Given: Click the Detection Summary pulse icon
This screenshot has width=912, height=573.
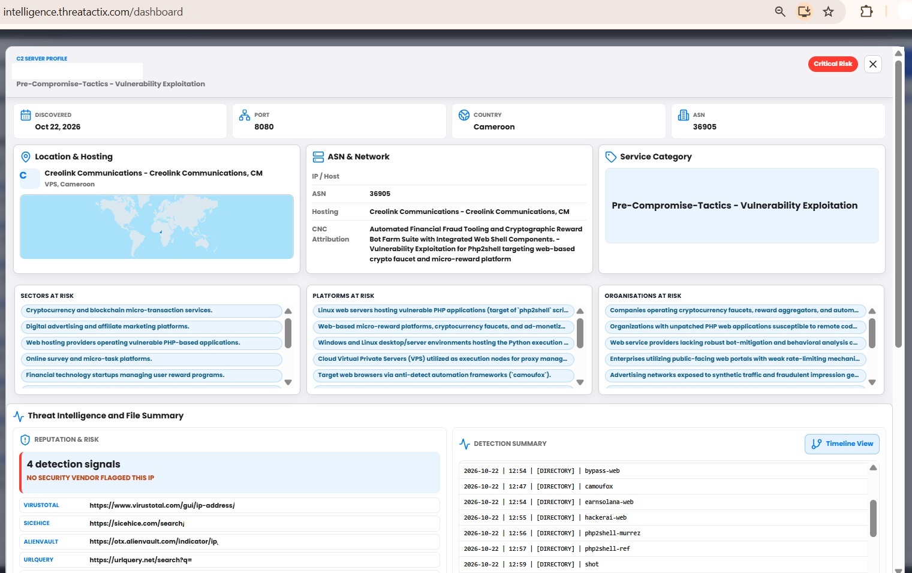Looking at the screenshot, I should 465,444.
